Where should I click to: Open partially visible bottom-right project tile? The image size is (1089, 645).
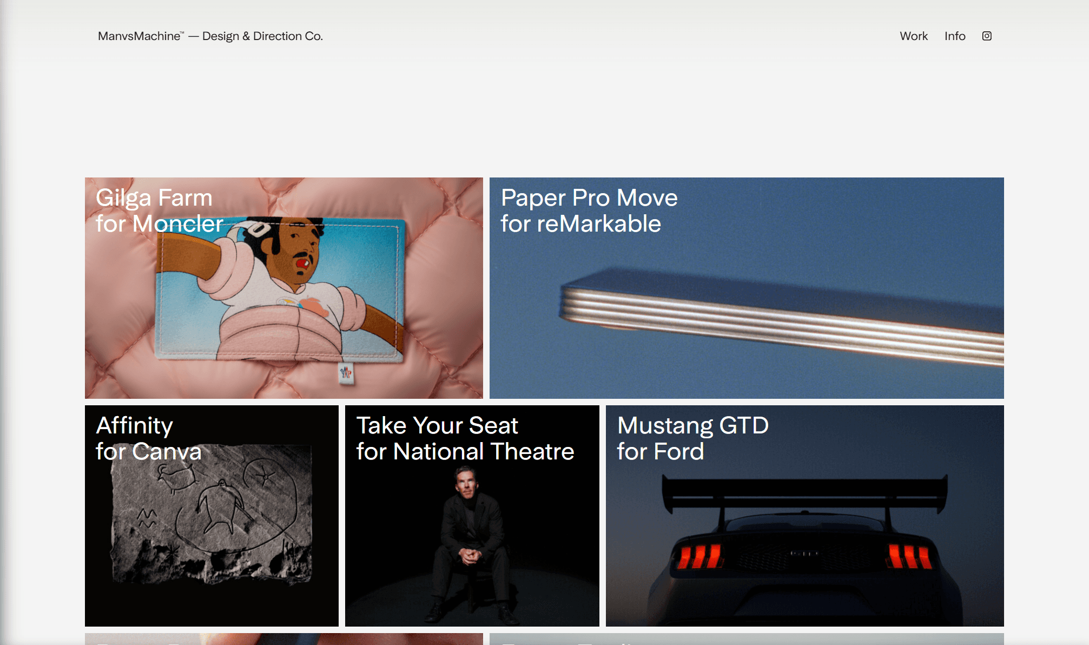[x=746, y=639]
